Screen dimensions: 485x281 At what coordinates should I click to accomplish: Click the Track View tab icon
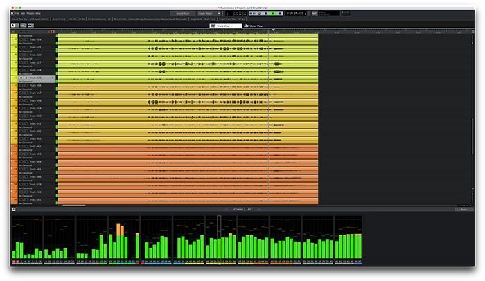click(x=213, y=26)
